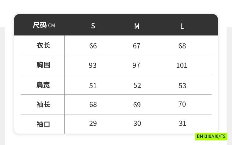232x145 pixels.
Task: Click the green BN1310A10/FS product code tag
Action: (212, 136)
